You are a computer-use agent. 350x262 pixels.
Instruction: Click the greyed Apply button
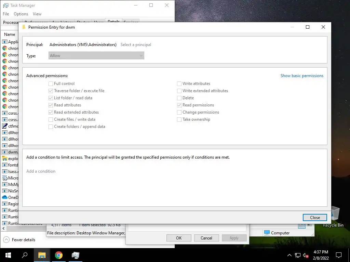pyautogui.click(x=234, y=238)
